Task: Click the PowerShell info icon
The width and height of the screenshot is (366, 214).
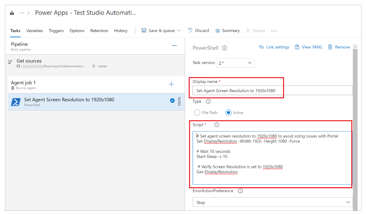Action: (225, 48)
